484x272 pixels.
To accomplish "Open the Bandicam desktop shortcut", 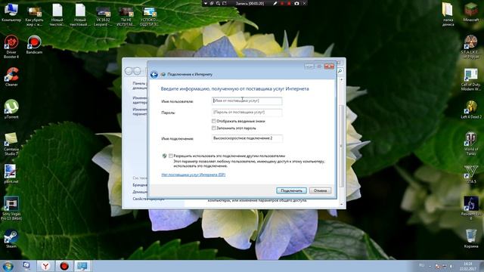I will 34,45.
